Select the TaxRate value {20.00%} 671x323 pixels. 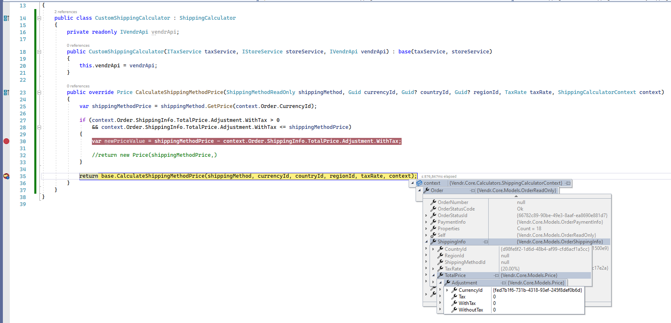pos(510,269)
